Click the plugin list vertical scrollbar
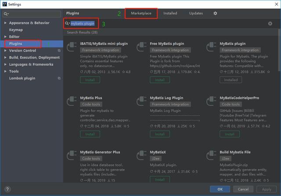 point(279,50)
